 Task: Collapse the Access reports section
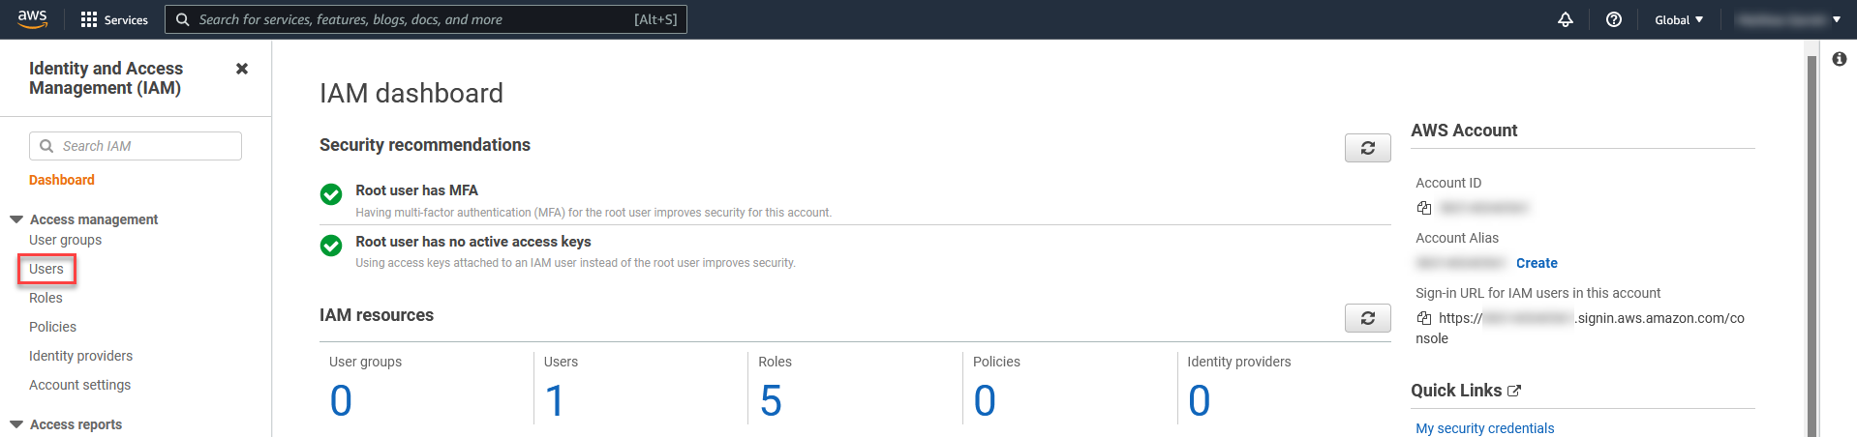click(16, 424)
